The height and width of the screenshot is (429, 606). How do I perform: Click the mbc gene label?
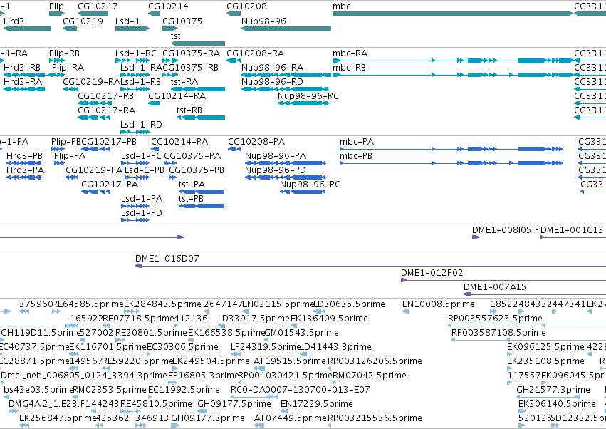pos(341,6)
